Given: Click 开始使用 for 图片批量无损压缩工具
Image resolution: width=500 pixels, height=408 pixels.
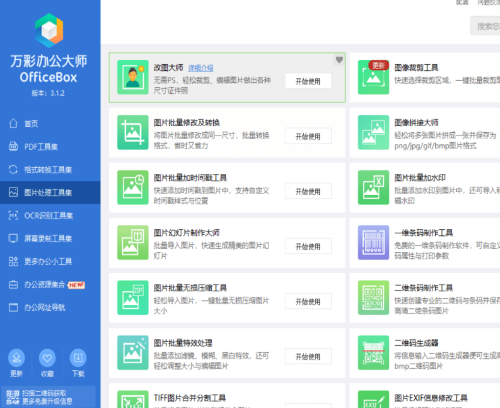Looking at the screenshot, I should pyautogui.click(x=308, y=301).
